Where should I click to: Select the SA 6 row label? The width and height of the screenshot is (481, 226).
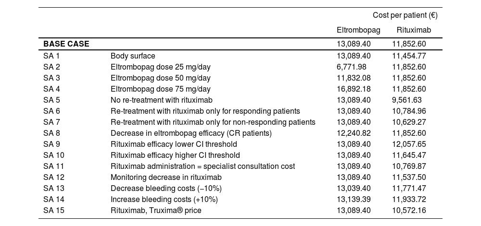(51, 111)
